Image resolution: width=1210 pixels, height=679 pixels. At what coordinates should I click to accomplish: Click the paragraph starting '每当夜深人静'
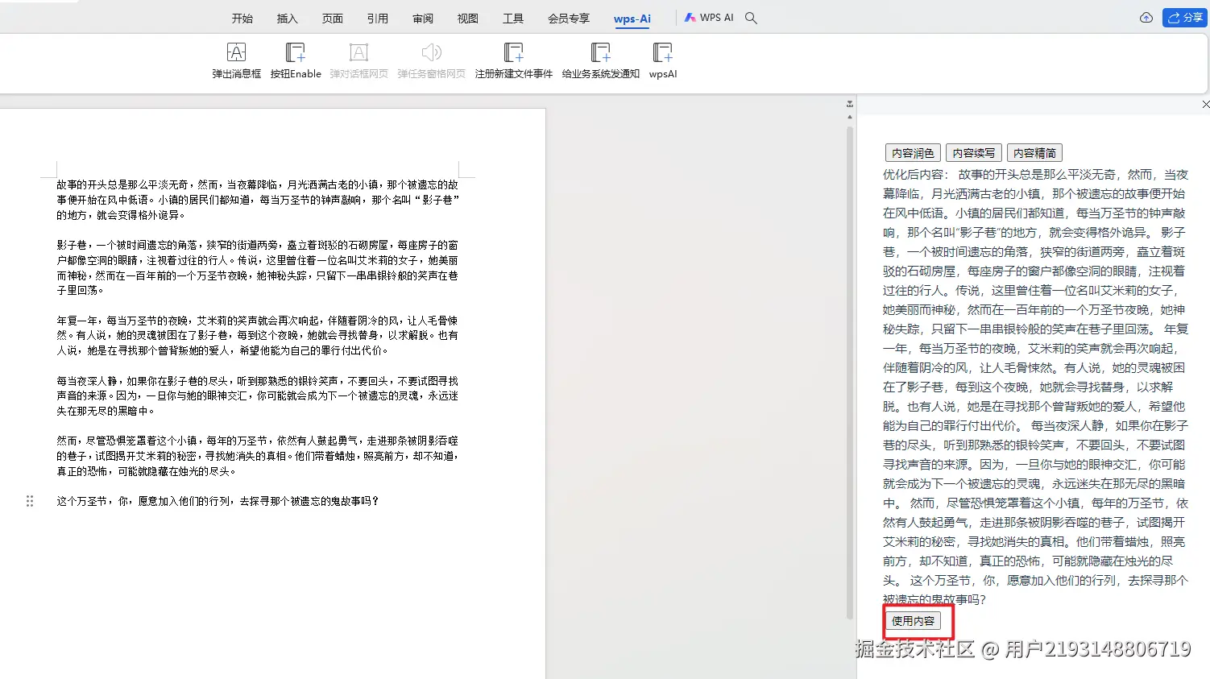click(257, 395)
